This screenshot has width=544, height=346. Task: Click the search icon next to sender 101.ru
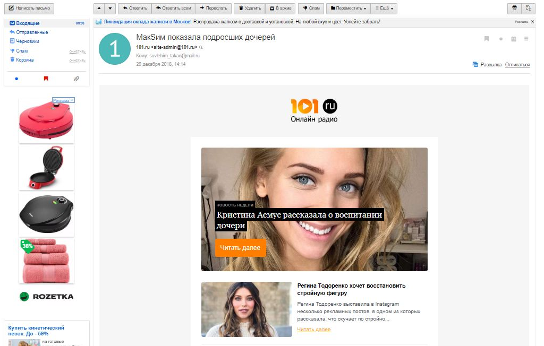click(200, 47)
